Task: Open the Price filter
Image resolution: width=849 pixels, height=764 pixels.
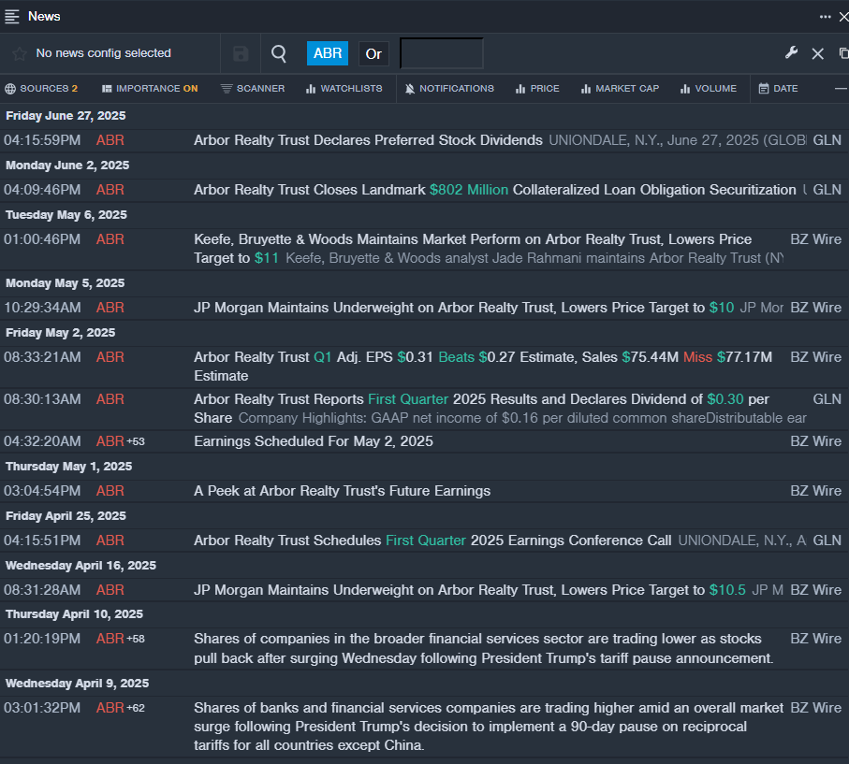Action: pos(537,89)
